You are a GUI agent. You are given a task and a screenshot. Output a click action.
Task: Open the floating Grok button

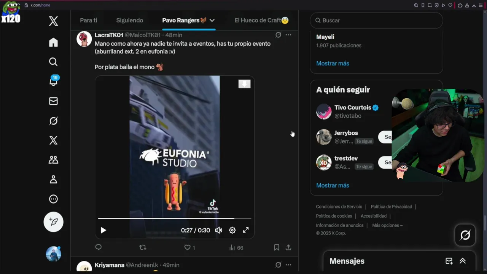click(465, 235)
